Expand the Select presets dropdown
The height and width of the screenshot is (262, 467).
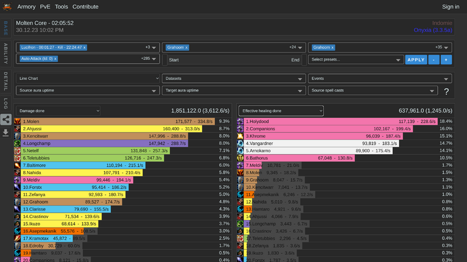356,60
